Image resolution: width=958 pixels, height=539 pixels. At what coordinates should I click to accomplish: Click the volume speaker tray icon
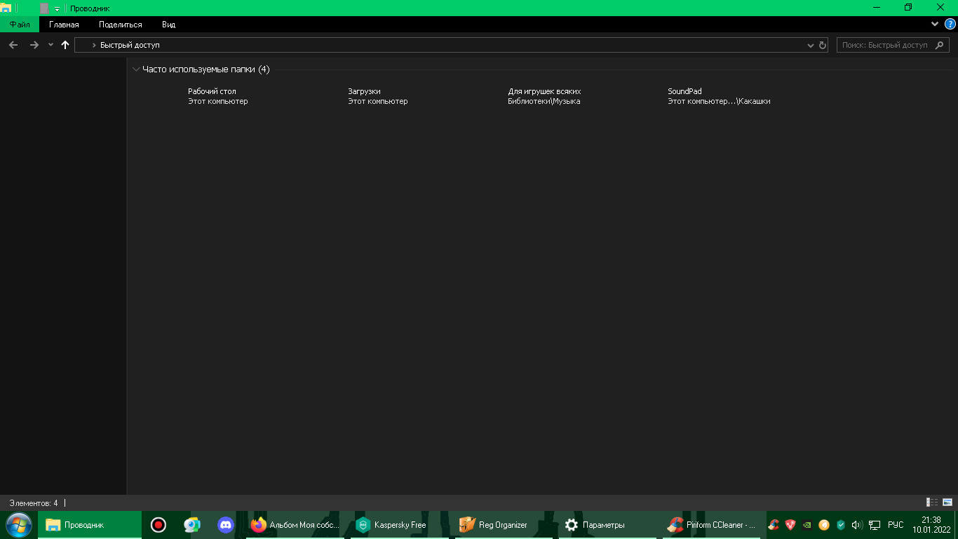coord(856,525)
